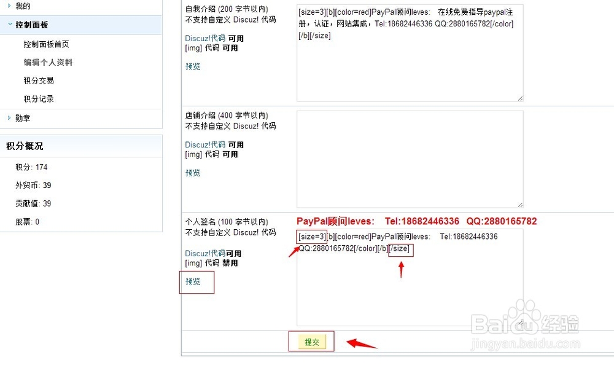Click 预览 under 店铺介绍

(x=192, y=173)
